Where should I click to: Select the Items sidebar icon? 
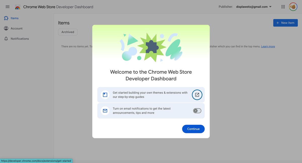click(6, 18)
